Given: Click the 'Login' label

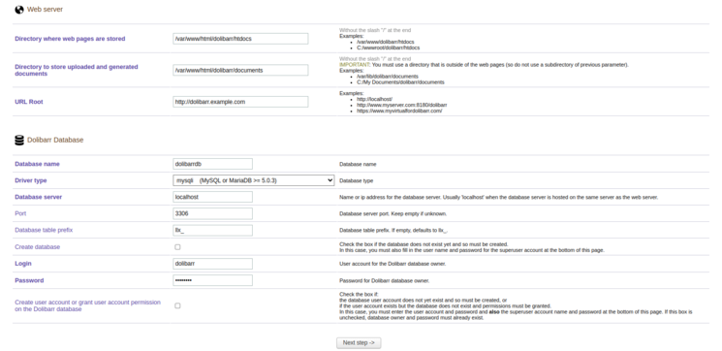Looking at the screenshot, I should click(x=23, y=264).
